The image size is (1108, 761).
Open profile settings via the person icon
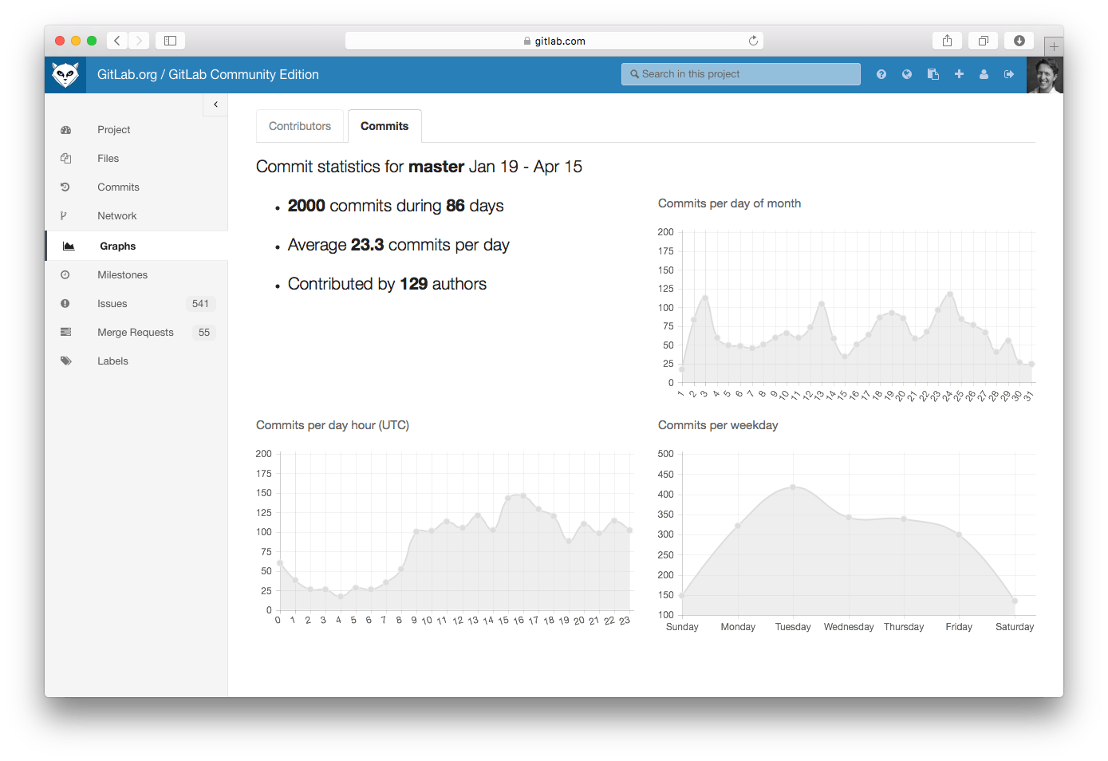click(984, 73)
